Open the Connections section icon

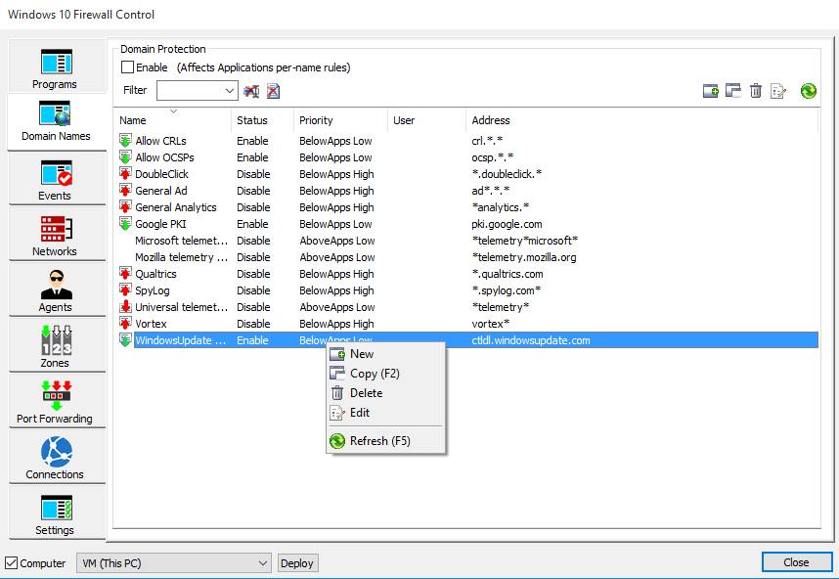tap(56, 452)
